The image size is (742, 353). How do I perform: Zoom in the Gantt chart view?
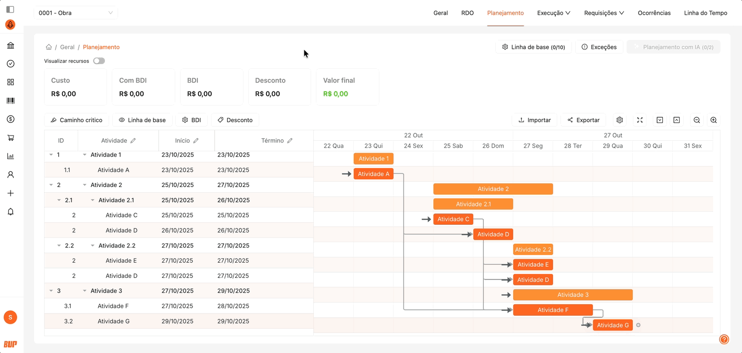point(713,120)
